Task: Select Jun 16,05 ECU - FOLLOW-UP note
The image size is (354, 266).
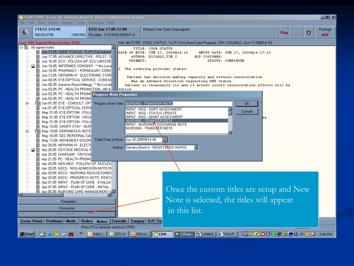Action: (x=76, y=61)
